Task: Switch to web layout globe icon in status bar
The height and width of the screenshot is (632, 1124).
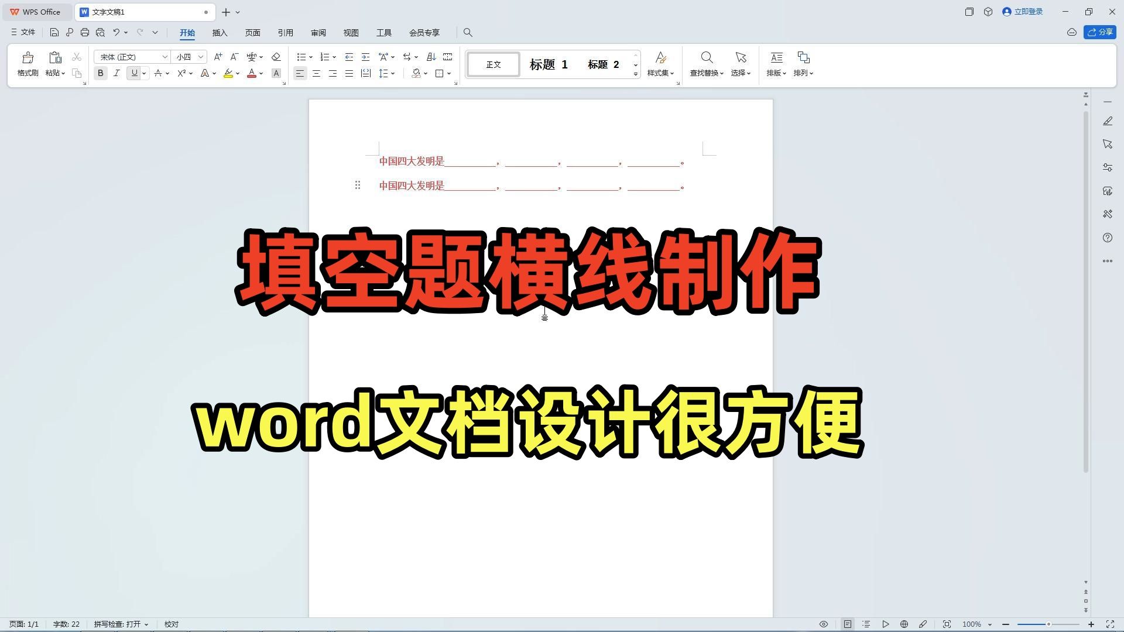Action: point(904,624)
